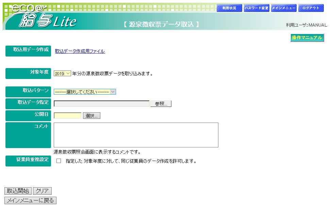The width and height of the screenshot is (333, 209).
Task: Click the 選択... date picker button
Action: pyautogui.click(x=91, y=116)
